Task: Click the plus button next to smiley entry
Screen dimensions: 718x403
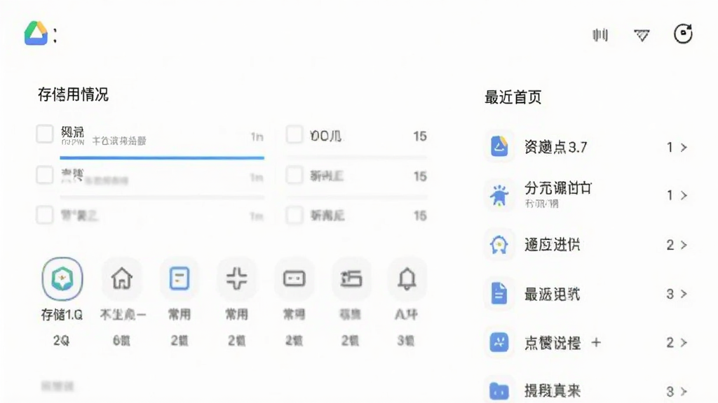Action: [x=596, y=342]
